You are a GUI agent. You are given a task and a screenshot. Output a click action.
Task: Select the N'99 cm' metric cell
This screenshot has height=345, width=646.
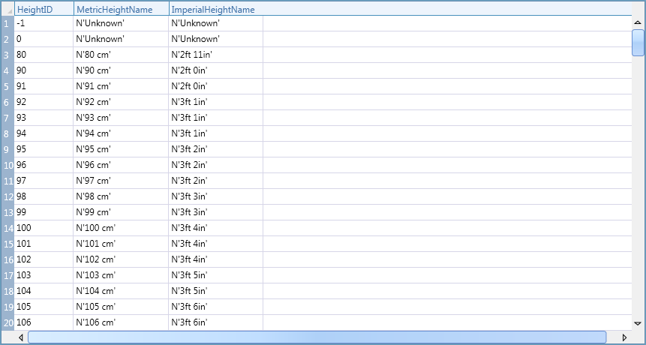click(x=121, y=212)
